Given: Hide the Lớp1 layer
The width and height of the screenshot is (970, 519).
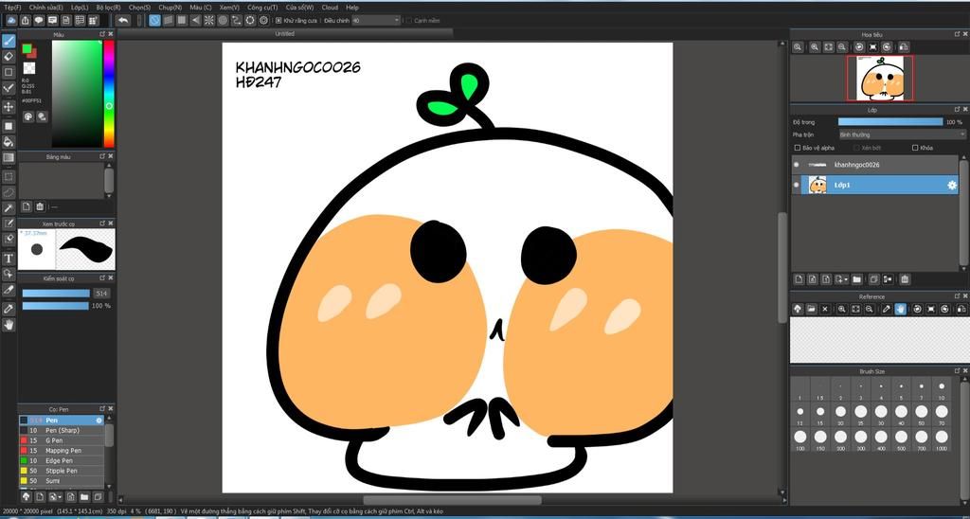Looking at the screenshot, I should [796, 185].
